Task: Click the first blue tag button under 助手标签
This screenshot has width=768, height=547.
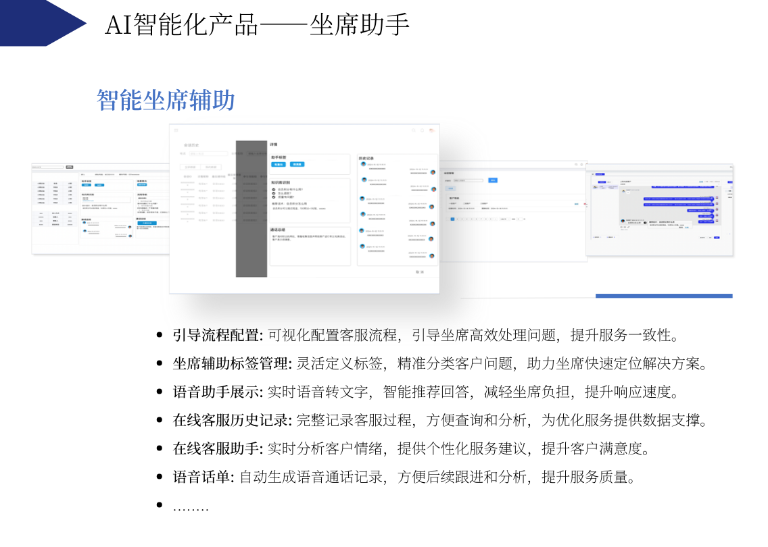Action: (279, 164)
